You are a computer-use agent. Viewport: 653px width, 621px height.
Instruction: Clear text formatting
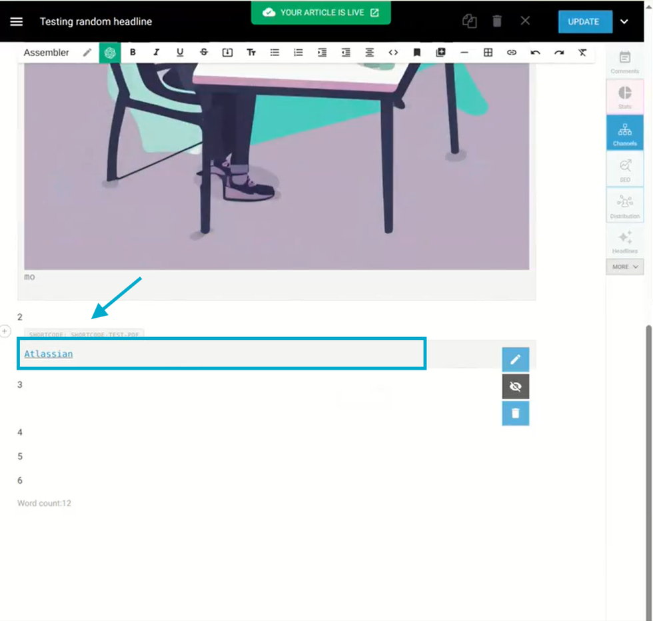tap(582, 53)
